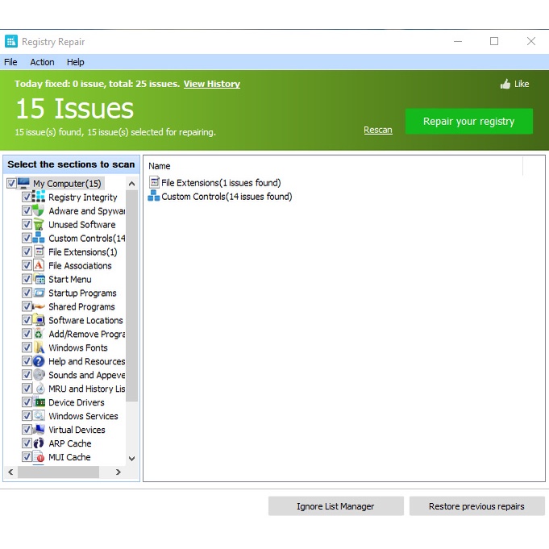Open Ignore List Manager

[335, 506]
